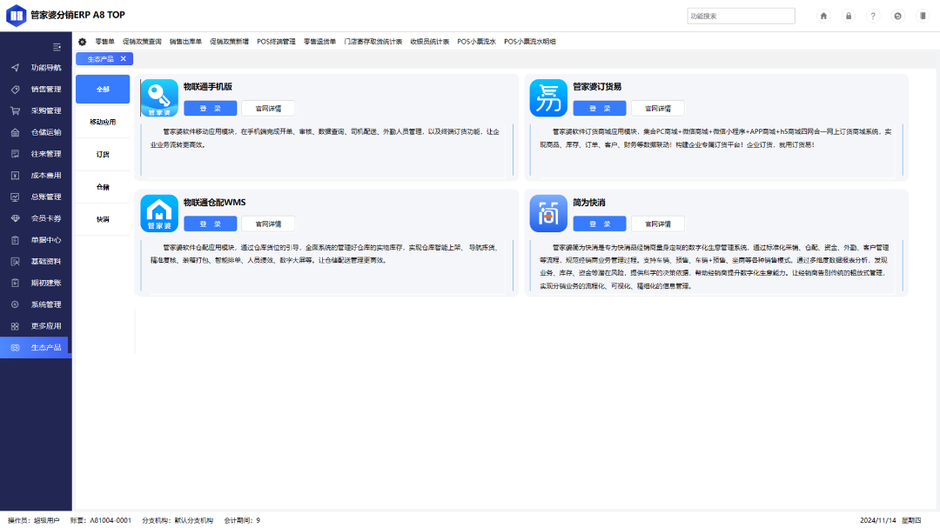Select the 订货 category tab
Screen dimensions: 940x528
(x=103, y=155)
